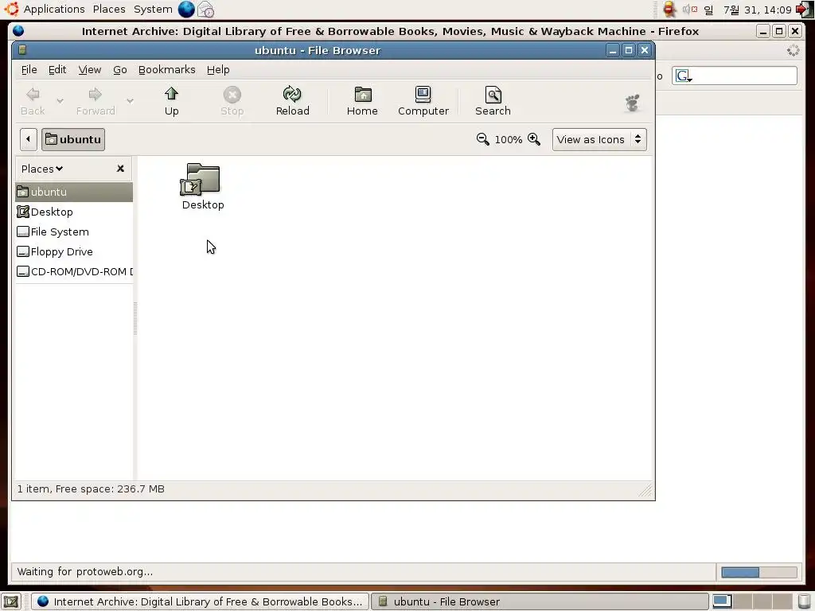Open the System panel menu
815x611 pixels.
click(153, 9)
